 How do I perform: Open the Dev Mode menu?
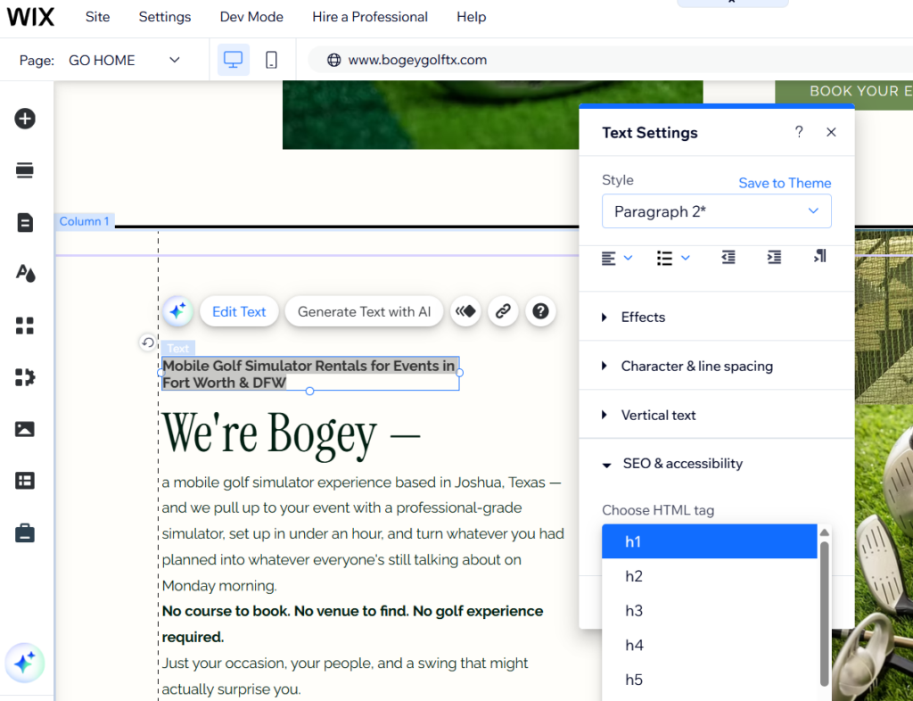coord(251,17)
